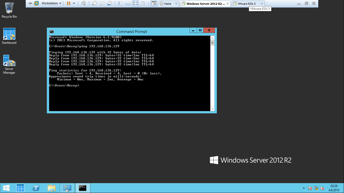Open the Windows Start button

coord(6,188)
